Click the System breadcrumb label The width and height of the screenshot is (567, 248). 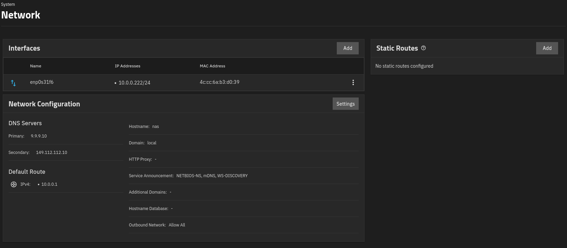[x=8, y=4]
